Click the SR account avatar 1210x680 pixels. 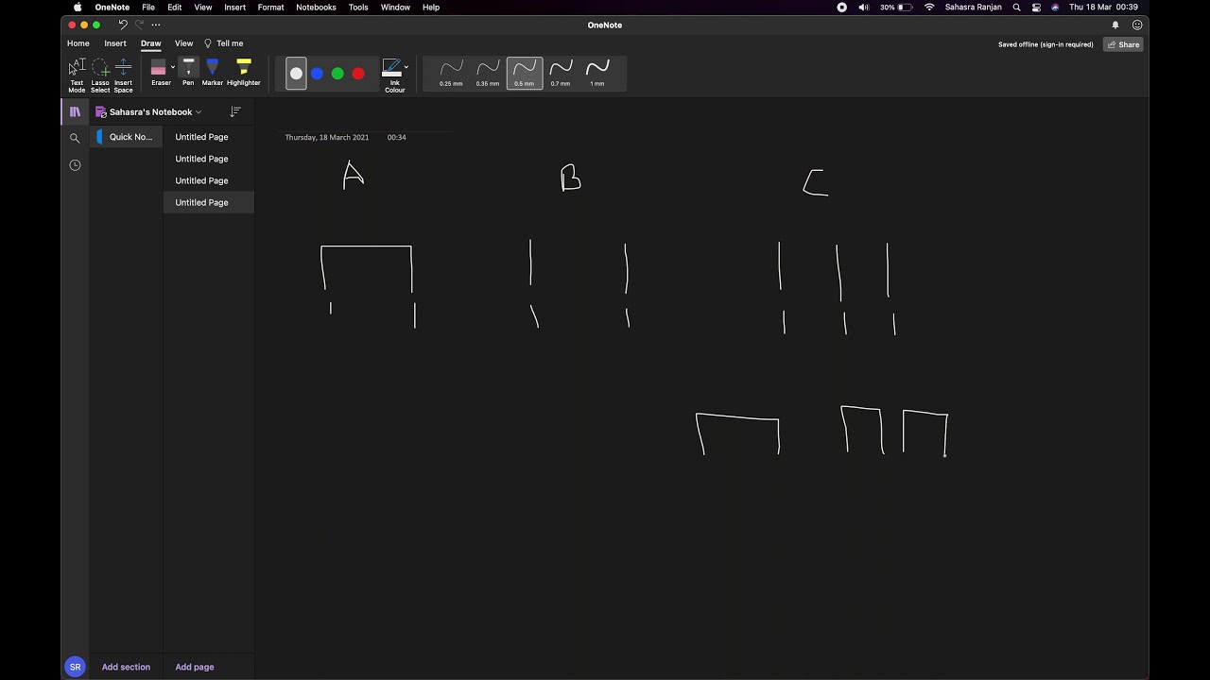tap(75, 667)
